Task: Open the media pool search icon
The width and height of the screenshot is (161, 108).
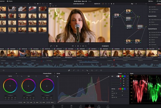Action: coord(43,4)
